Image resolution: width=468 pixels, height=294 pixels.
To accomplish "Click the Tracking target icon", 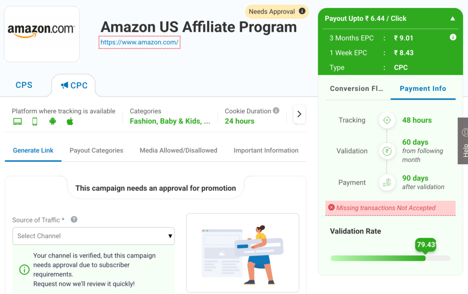I will tap(387, 120).
